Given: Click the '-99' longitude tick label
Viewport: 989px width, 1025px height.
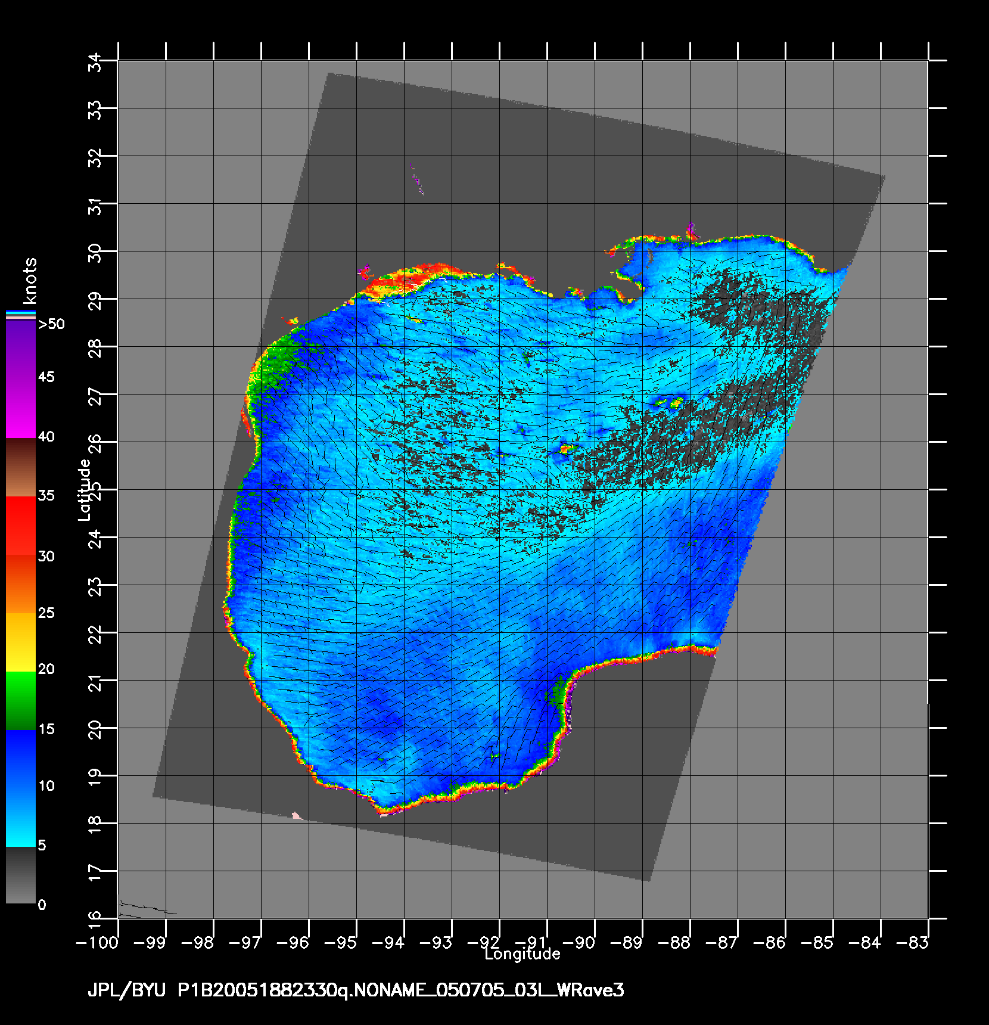Looking at the screenshot, I should tap(151, 943).
